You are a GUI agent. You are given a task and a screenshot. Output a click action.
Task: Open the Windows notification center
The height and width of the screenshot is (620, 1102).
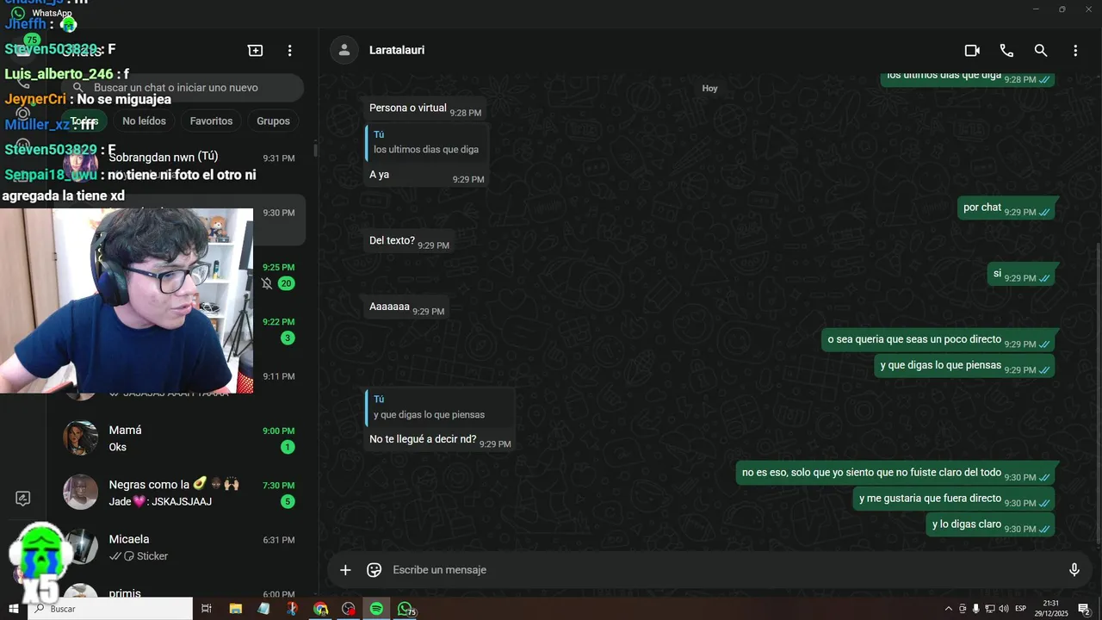coord(1084,609)
